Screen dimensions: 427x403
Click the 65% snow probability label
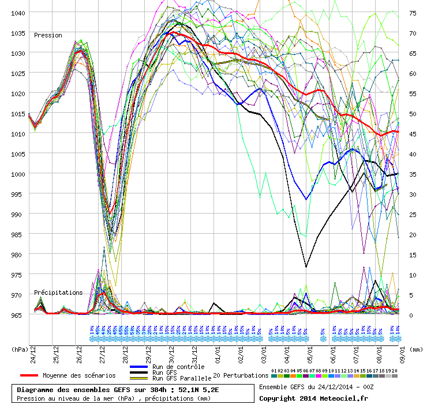[121, 330]
